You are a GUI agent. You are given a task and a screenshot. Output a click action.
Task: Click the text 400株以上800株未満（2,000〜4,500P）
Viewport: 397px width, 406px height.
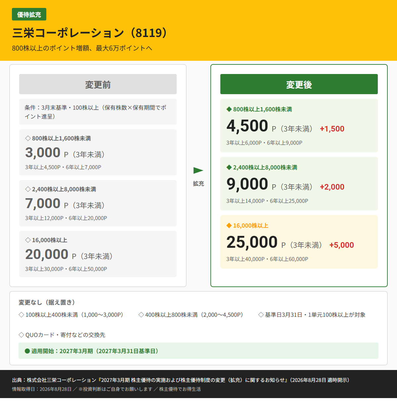point(194,315)
